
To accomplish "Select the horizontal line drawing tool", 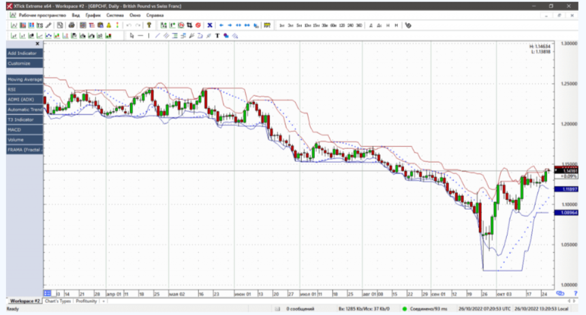I will (140, 35).
